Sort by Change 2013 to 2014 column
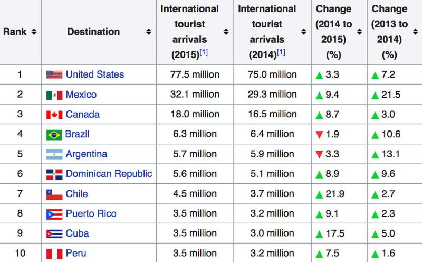Screen dimensions: 422x262 [x=415, y=32]
